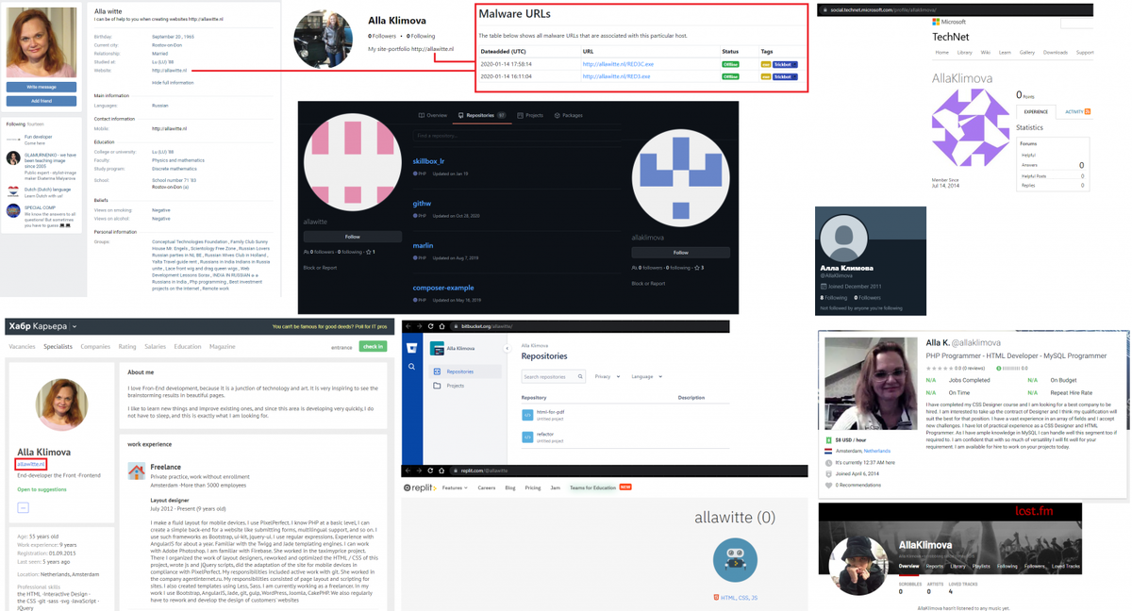Screen dimensions: 1132x611
Task: Click the purple AllaKlimova TechNet avatar
Action: coord(970,127)
